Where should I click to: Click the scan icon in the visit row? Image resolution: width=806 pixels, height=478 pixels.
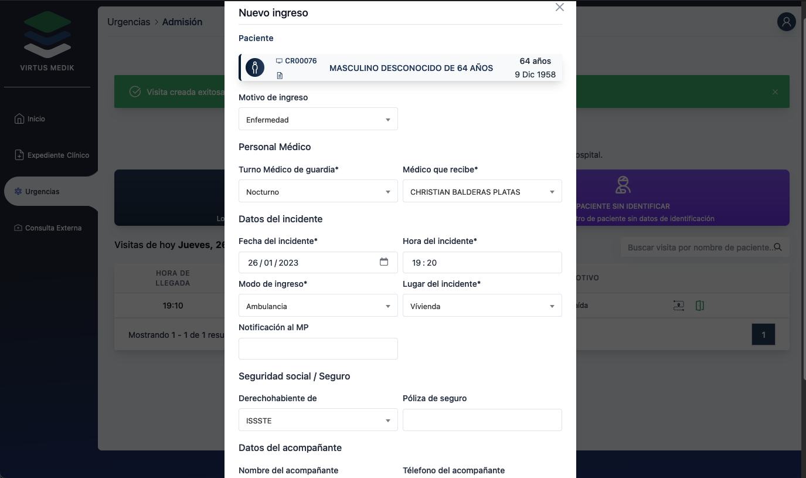tap(678, 306)
